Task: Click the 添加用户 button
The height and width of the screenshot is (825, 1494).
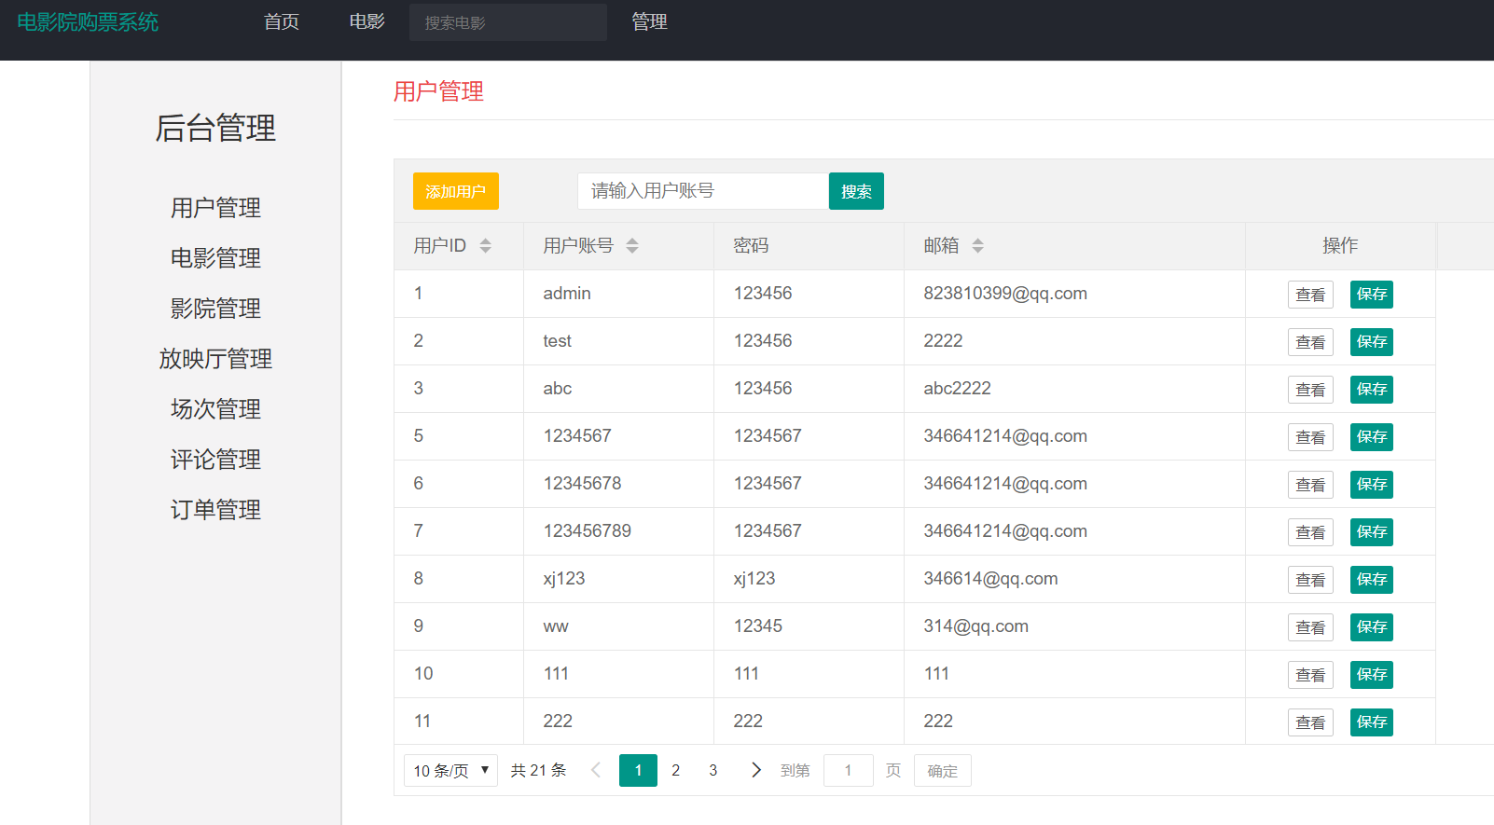Action: pyautogui.click(x=455, y=191)
